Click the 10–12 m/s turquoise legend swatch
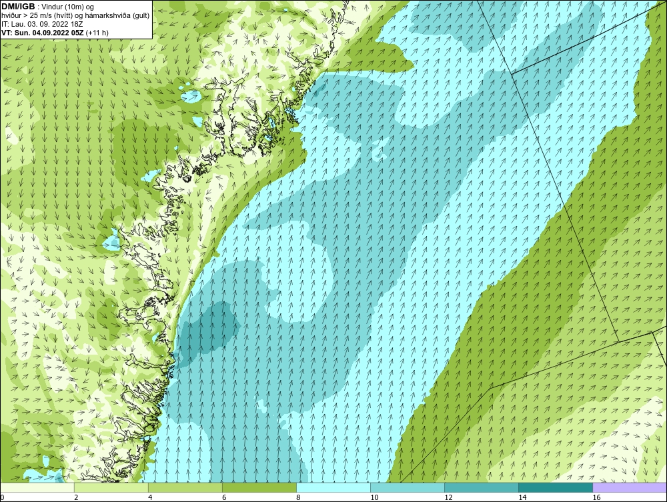 (408, 487)
